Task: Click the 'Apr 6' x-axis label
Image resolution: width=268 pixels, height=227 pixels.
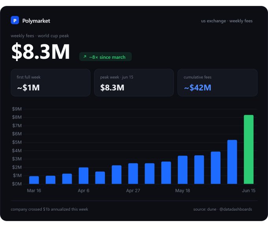Action: coord(84,191)
